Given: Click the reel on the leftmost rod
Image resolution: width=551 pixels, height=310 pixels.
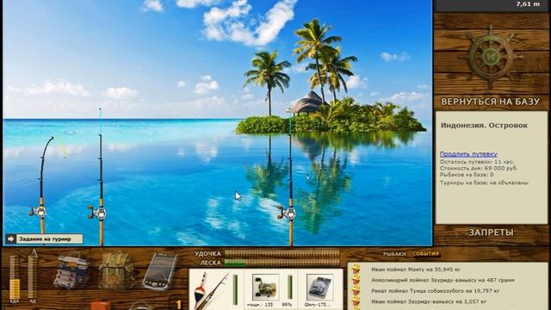Looking at the screenshot, I should point(39,212).
